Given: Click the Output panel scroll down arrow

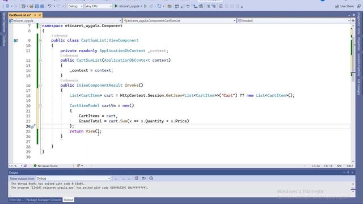Looking at the screenshot, I should coord(353,192).
